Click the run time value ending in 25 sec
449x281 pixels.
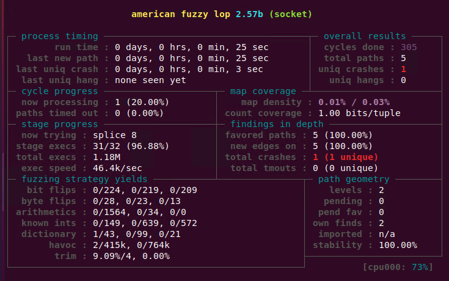pos(192,47)
